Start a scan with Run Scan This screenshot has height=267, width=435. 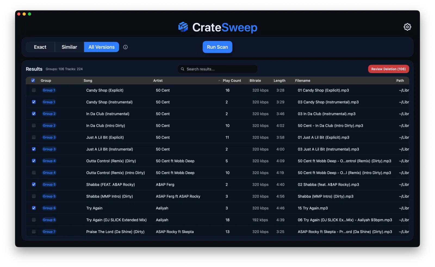(217, 47)
